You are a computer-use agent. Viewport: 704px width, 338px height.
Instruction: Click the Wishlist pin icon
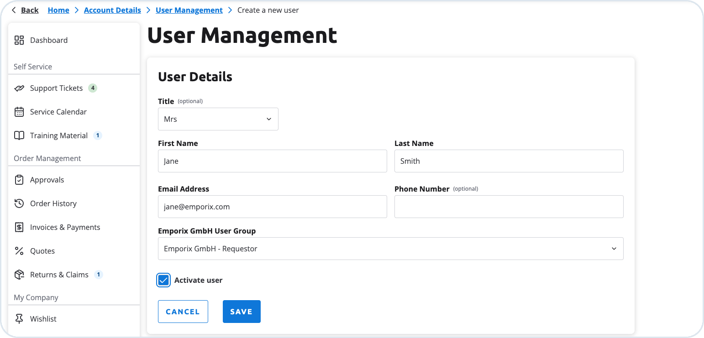click(x=19, y=319)
